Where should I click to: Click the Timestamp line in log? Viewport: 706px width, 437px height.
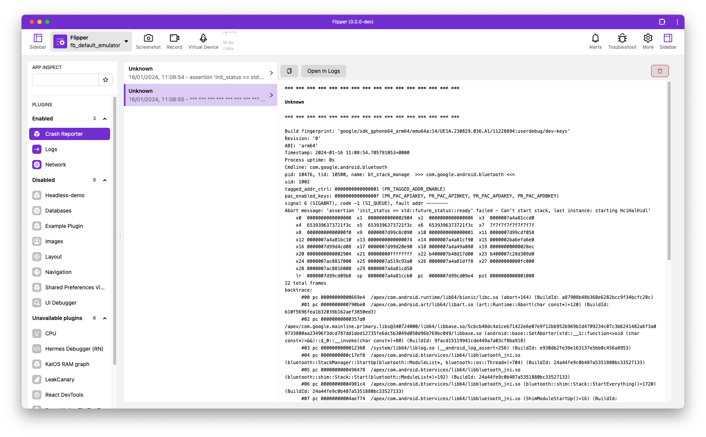tap(347, 153)
